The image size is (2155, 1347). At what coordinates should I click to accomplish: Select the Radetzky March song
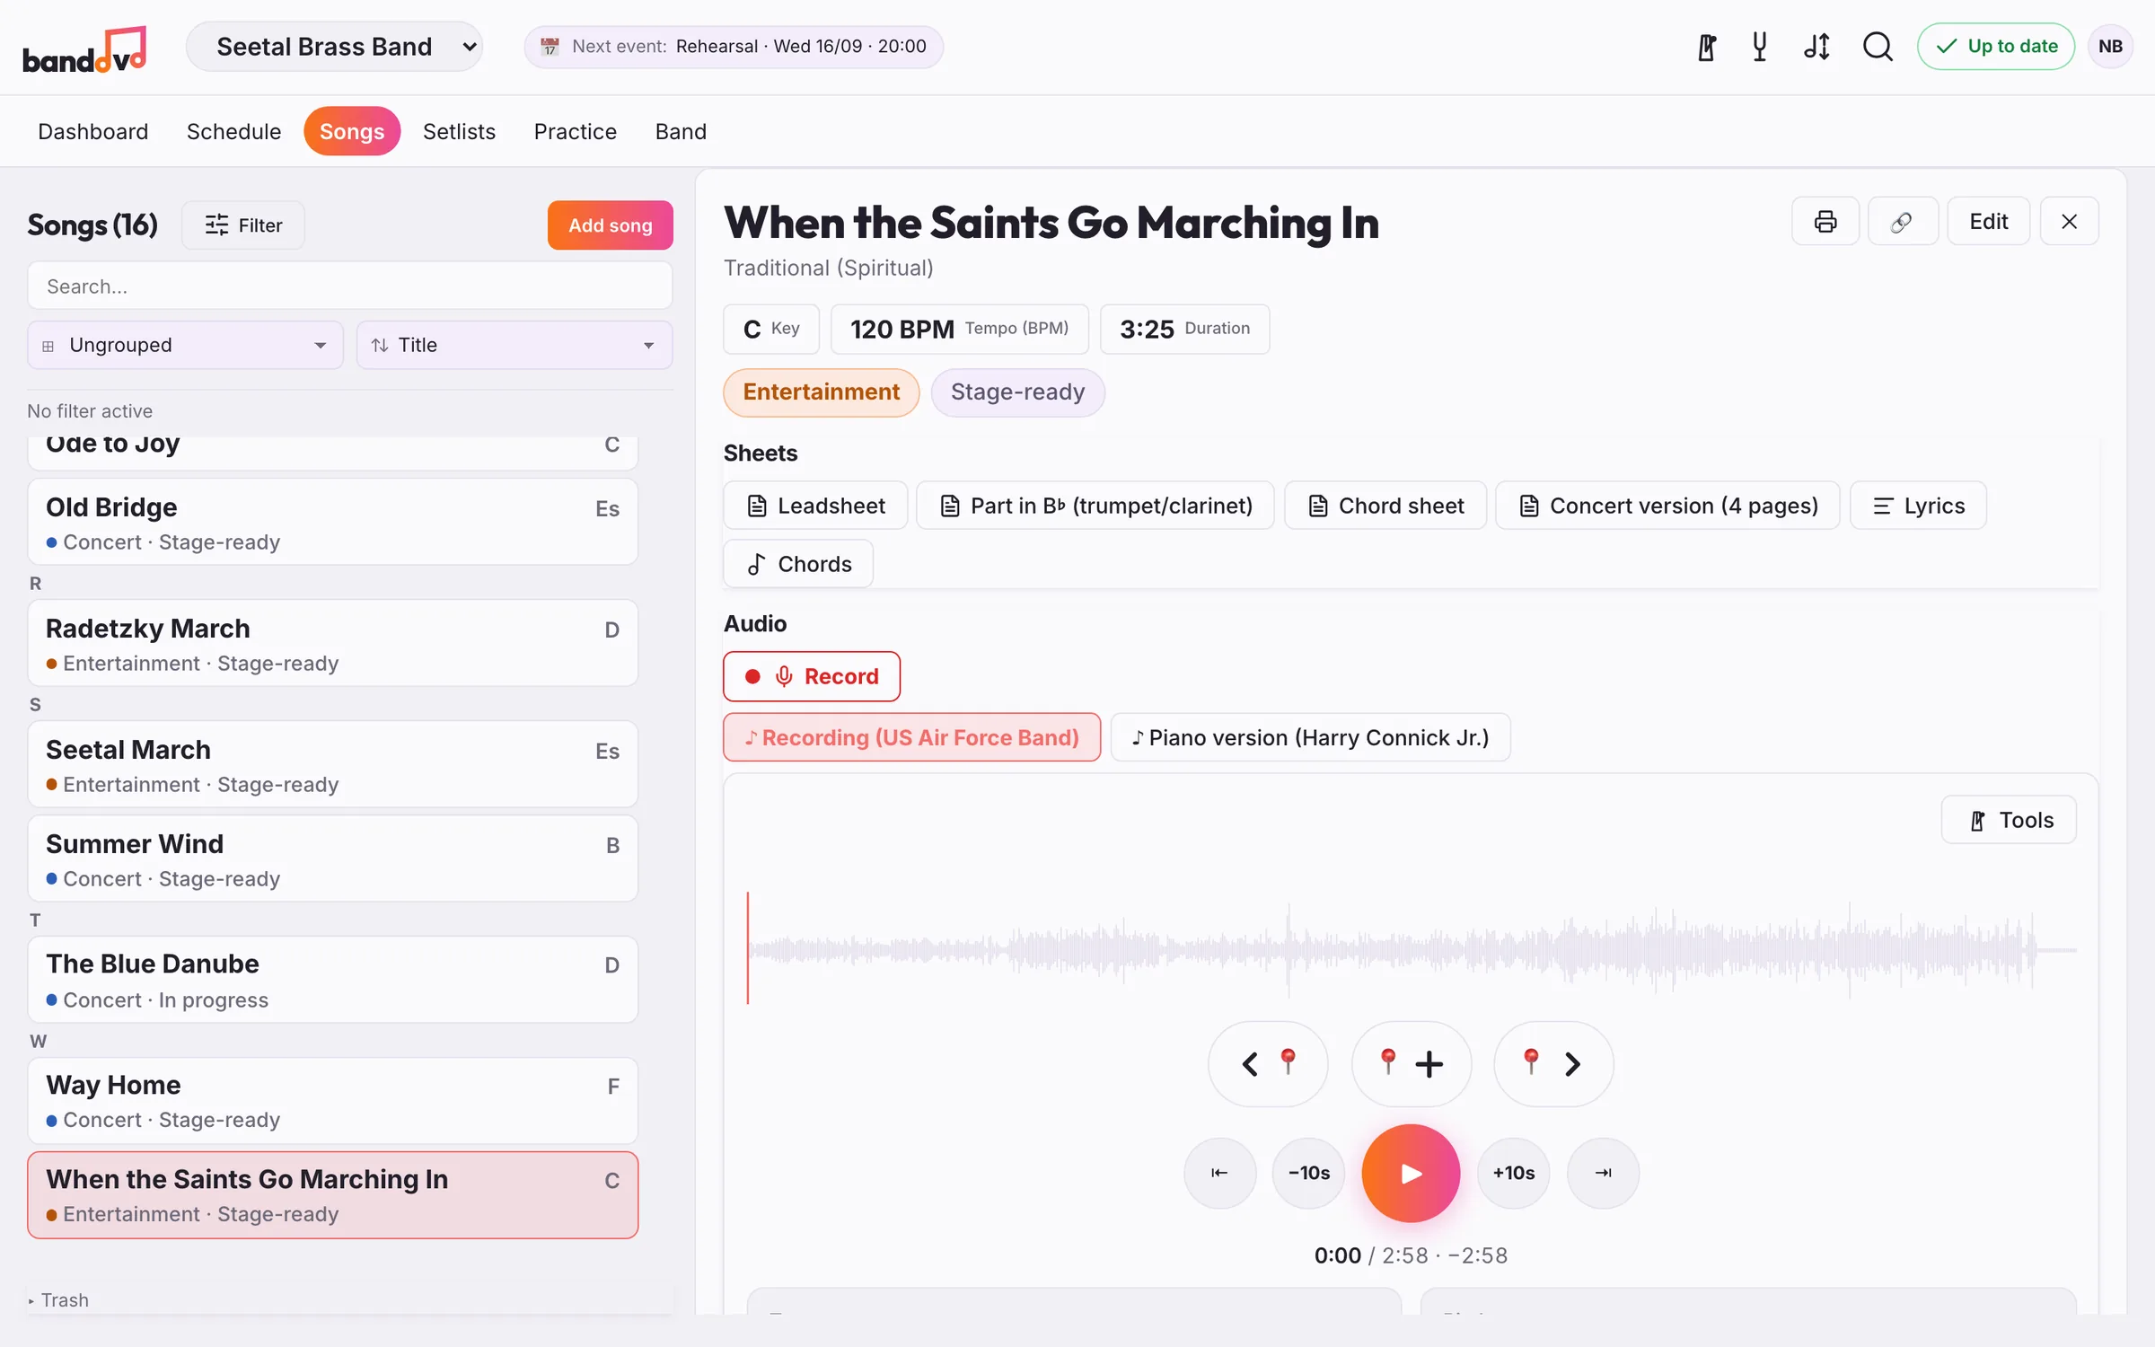tap(333, 643)
